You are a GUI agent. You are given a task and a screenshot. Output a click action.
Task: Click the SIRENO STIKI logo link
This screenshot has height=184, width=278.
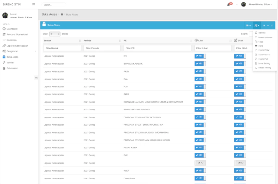(12, 4)
